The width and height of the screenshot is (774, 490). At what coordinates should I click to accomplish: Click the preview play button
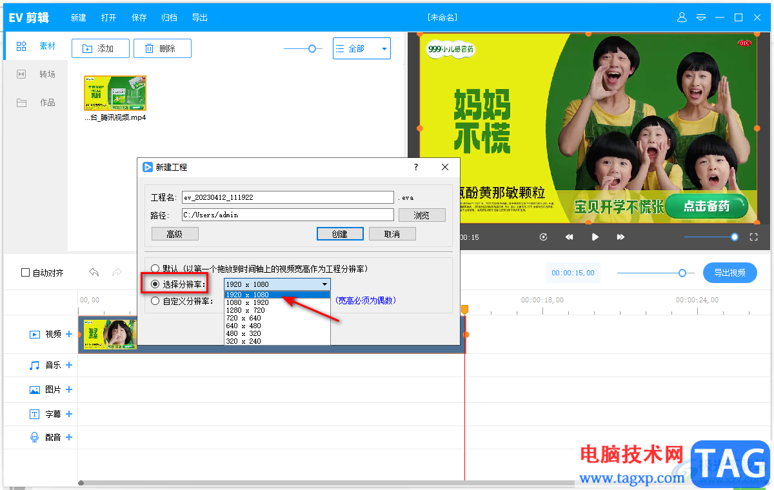tap(595, 237)
